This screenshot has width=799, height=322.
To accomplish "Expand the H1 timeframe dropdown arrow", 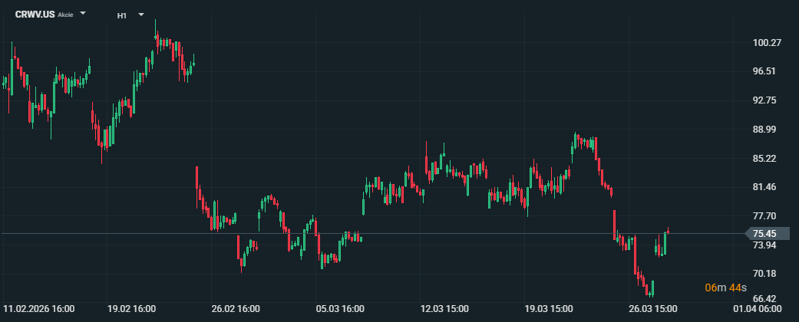I will pos(141,14).
